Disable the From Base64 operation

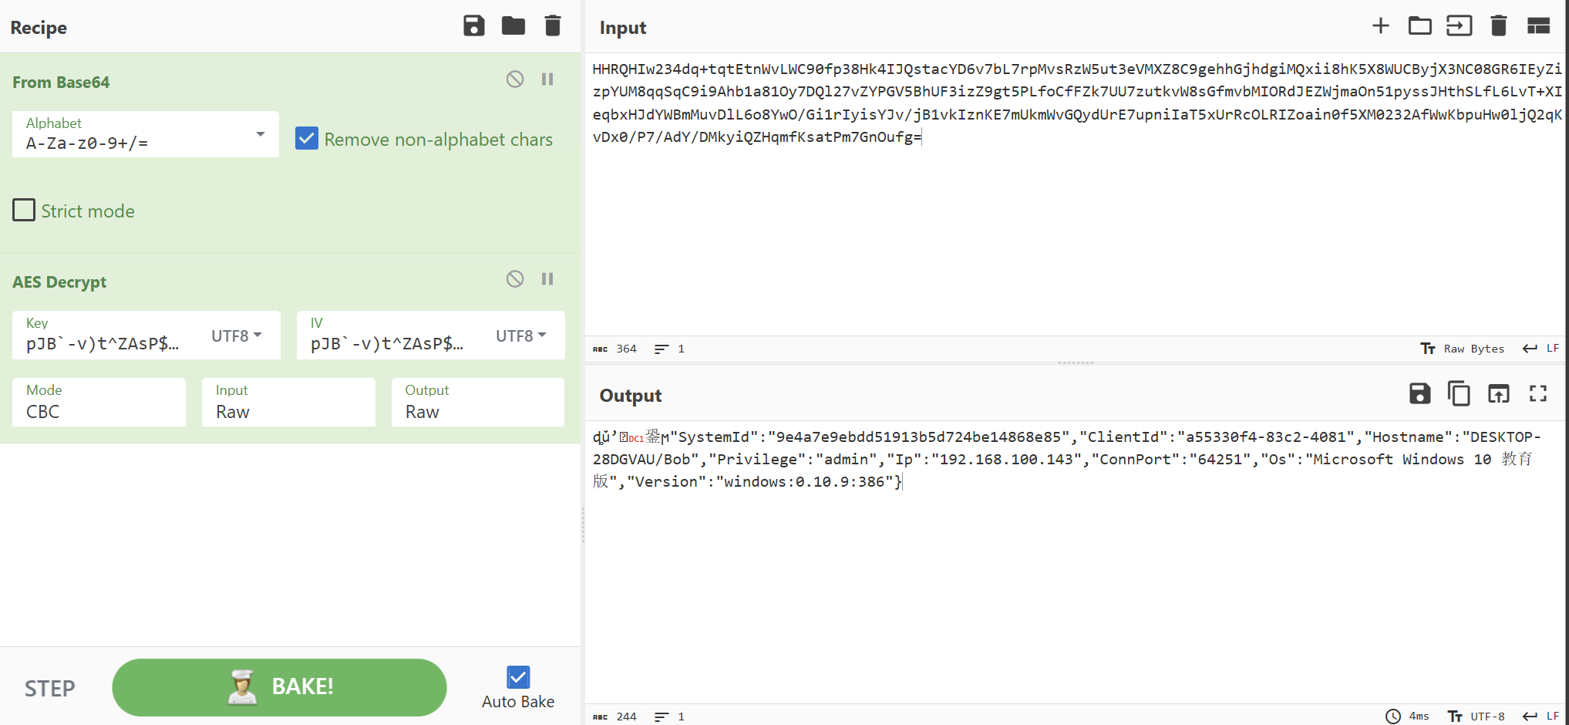tap(515, 79)
